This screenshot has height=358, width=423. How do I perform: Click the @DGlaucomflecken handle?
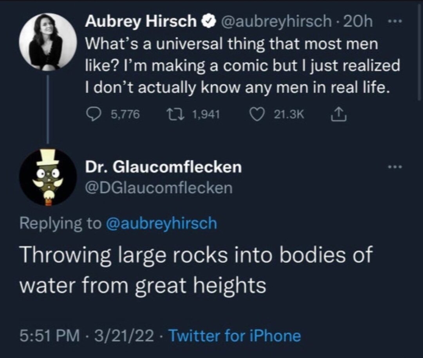pyautogui.click(x=159, y=188)
